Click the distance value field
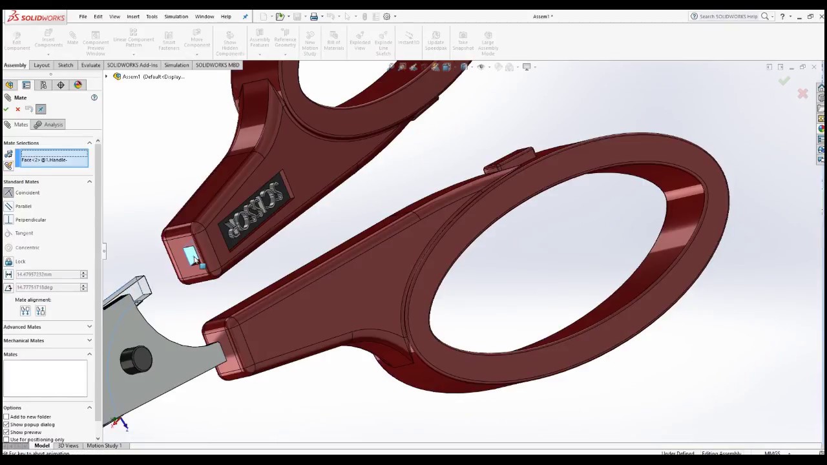Screen dimensions: 827x465 pos(48,274)
